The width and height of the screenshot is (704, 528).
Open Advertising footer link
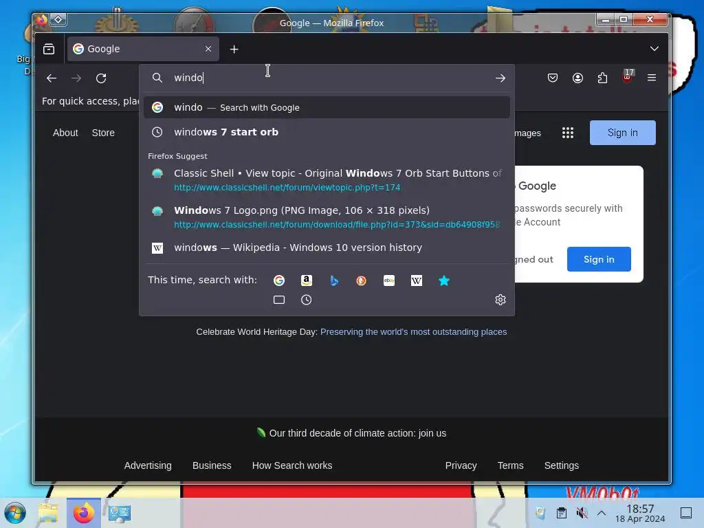point(148,465)
